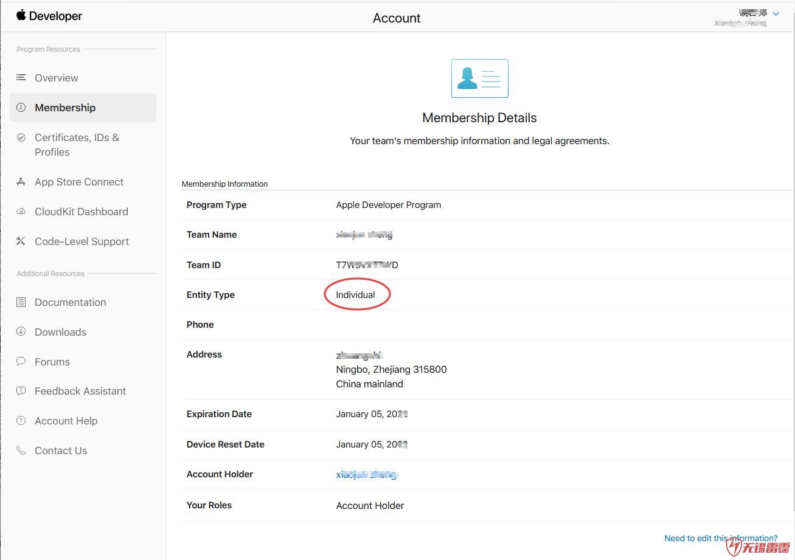This screenshot has height=560, width=795.
Task: Click the Downloads arrow icon
Action: [x=21, y=331]
